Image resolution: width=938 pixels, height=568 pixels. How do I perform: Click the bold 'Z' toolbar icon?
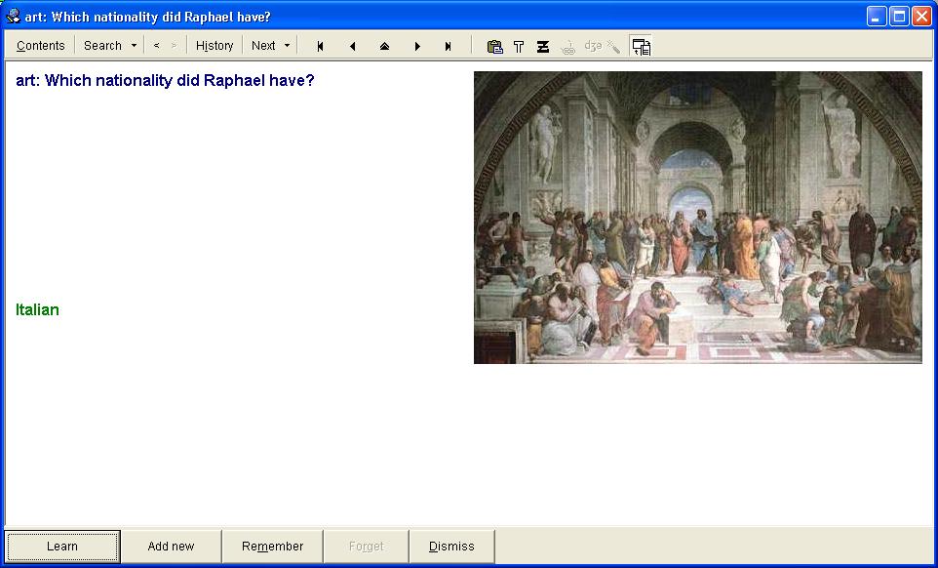click(543, 46)
